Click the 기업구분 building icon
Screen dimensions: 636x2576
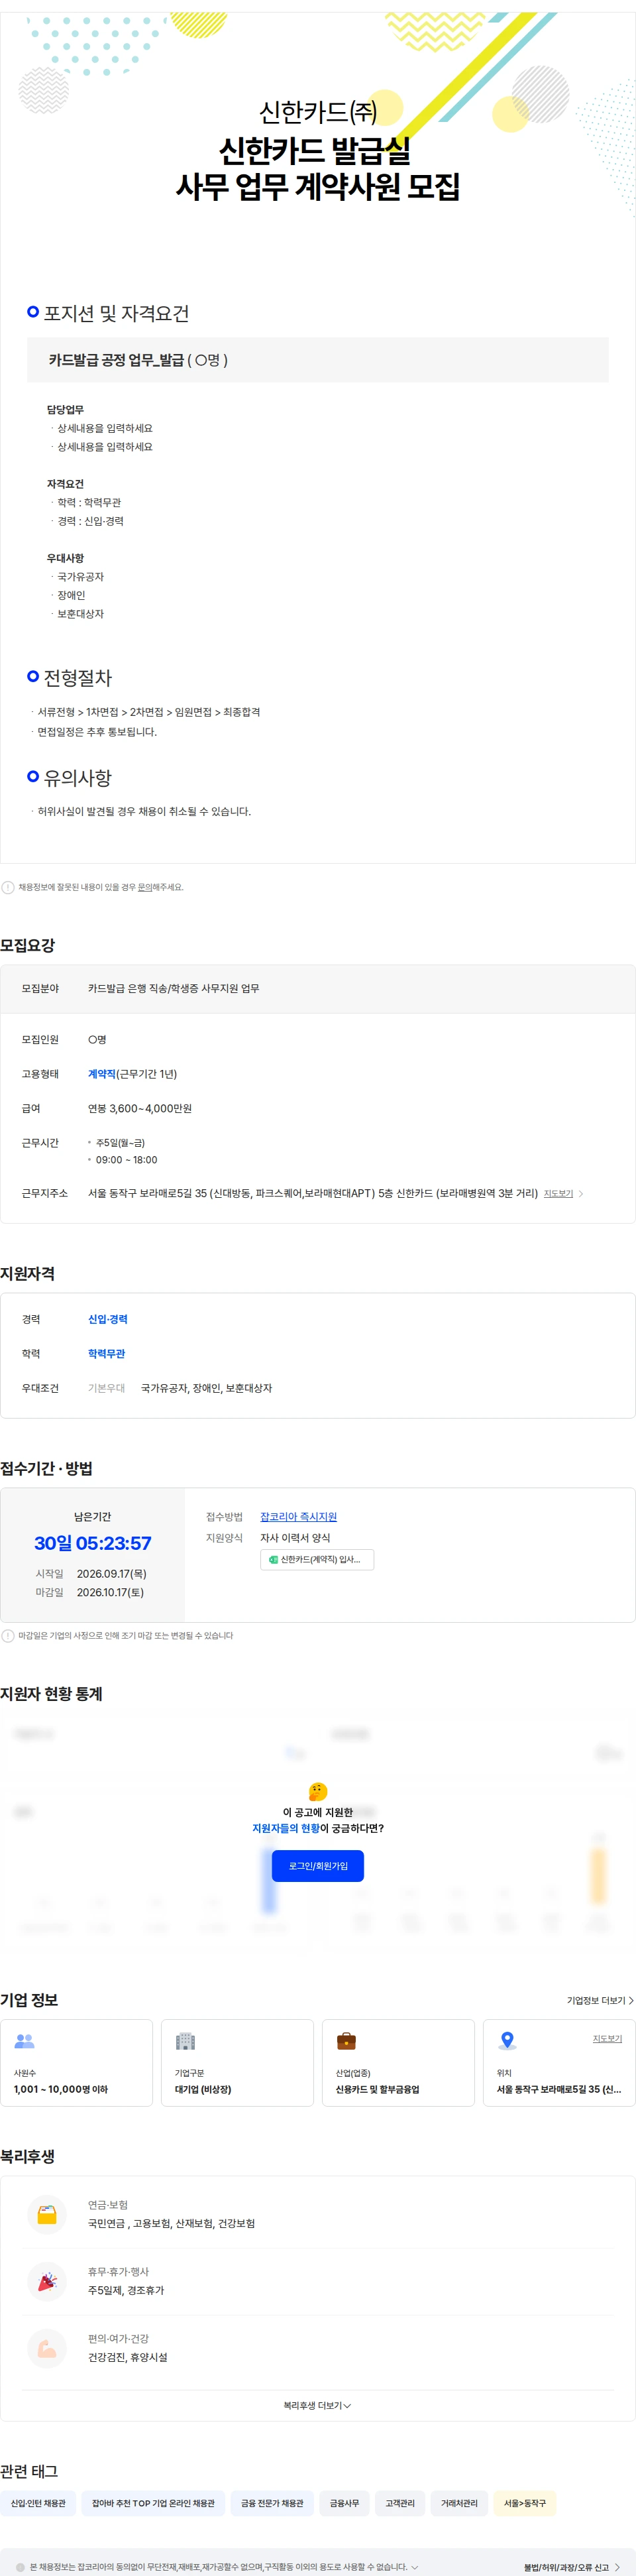pyautogui.click(x=185, y=2041)
